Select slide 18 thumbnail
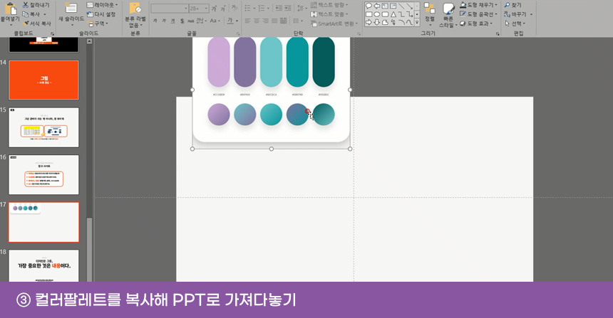The image size is (613, 318). click(43, 265)
